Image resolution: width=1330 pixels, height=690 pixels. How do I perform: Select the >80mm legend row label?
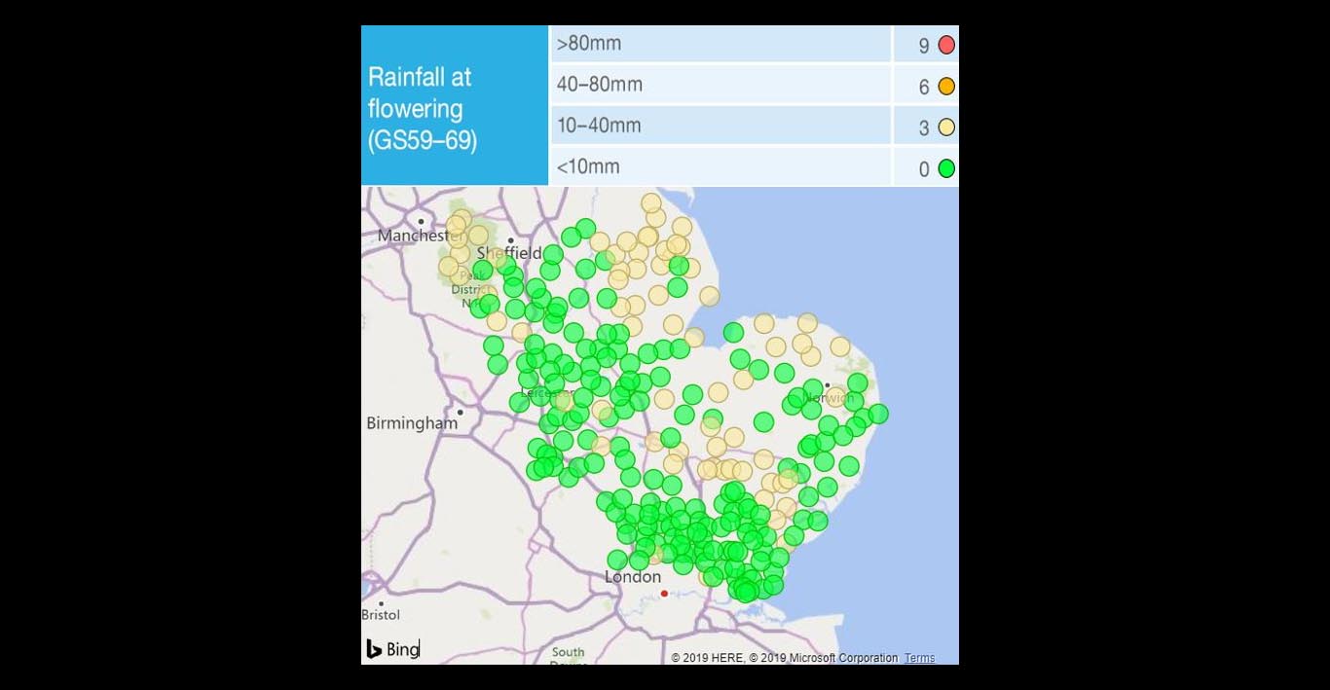588,44
